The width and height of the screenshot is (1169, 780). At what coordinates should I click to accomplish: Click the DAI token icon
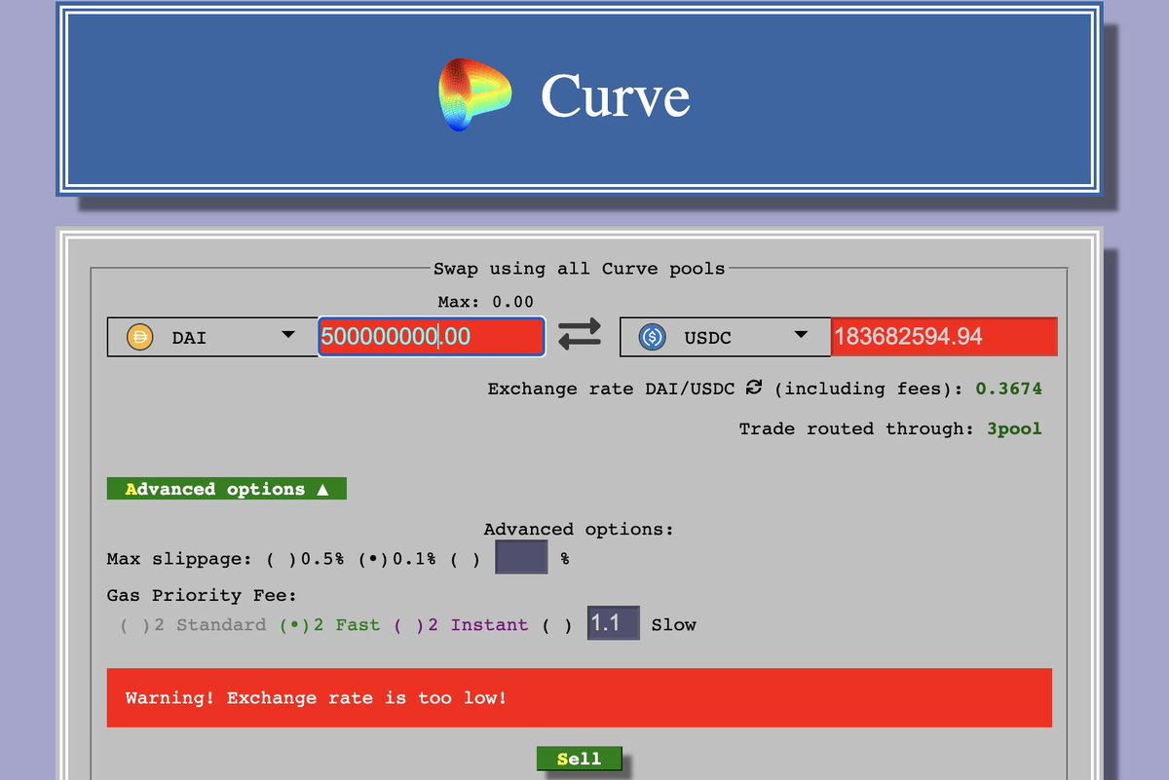[140, 337]
